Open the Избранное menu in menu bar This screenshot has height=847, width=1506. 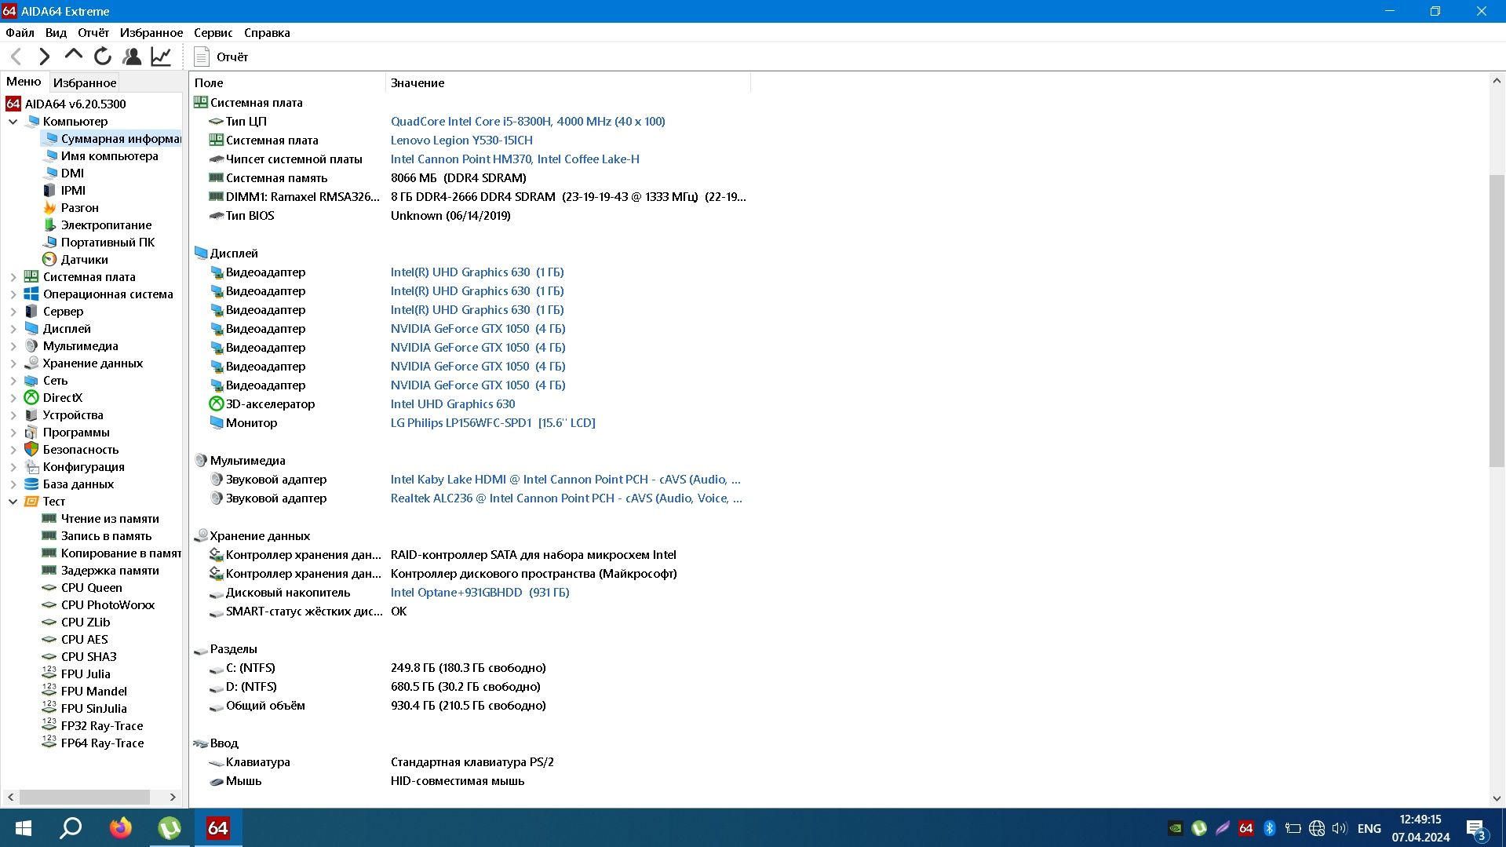point(151,33)
